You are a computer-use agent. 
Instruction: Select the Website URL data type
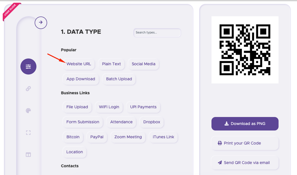pyautogui.click(x=79, y=64)
